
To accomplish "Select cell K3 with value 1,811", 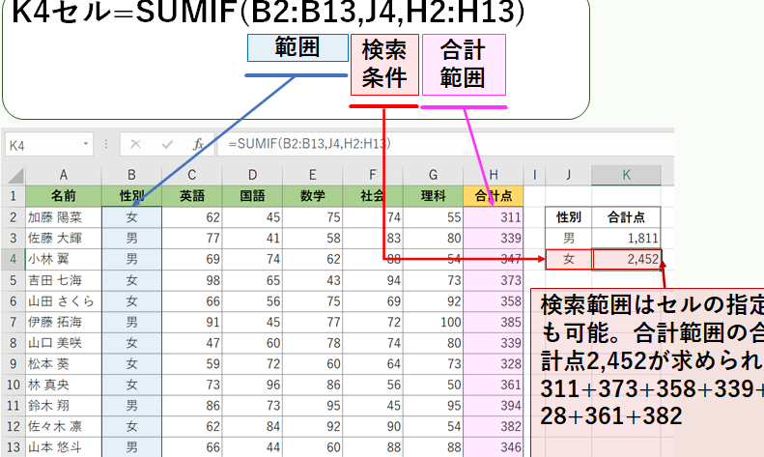I will (x=627, y=237).
